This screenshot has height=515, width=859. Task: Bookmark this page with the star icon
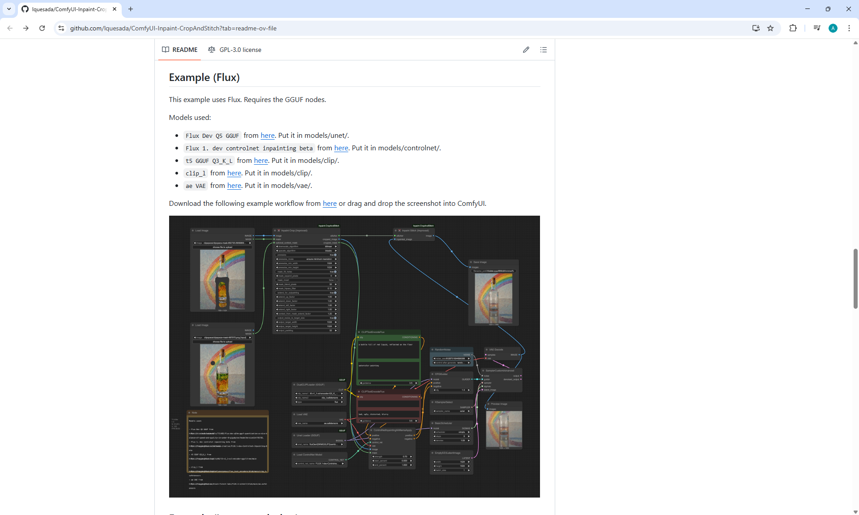coord(770,28)
